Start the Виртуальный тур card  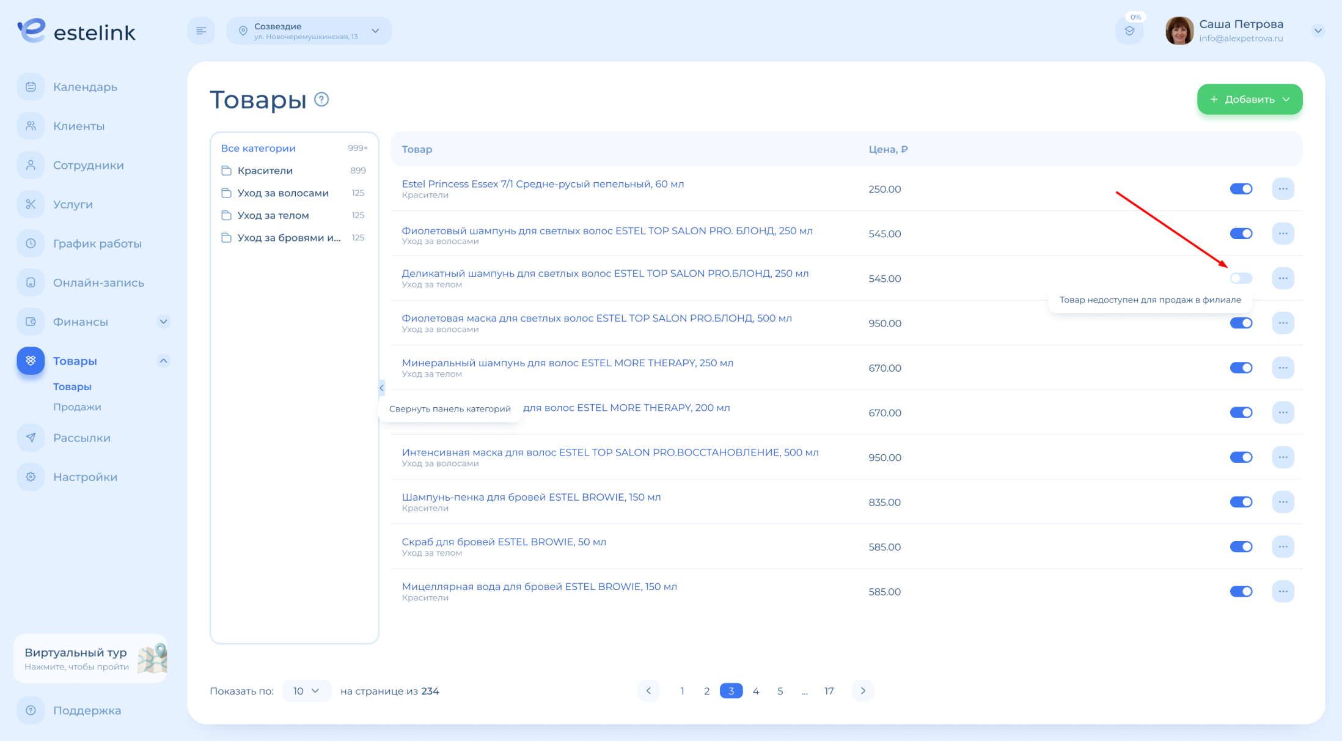click(90, 658)
